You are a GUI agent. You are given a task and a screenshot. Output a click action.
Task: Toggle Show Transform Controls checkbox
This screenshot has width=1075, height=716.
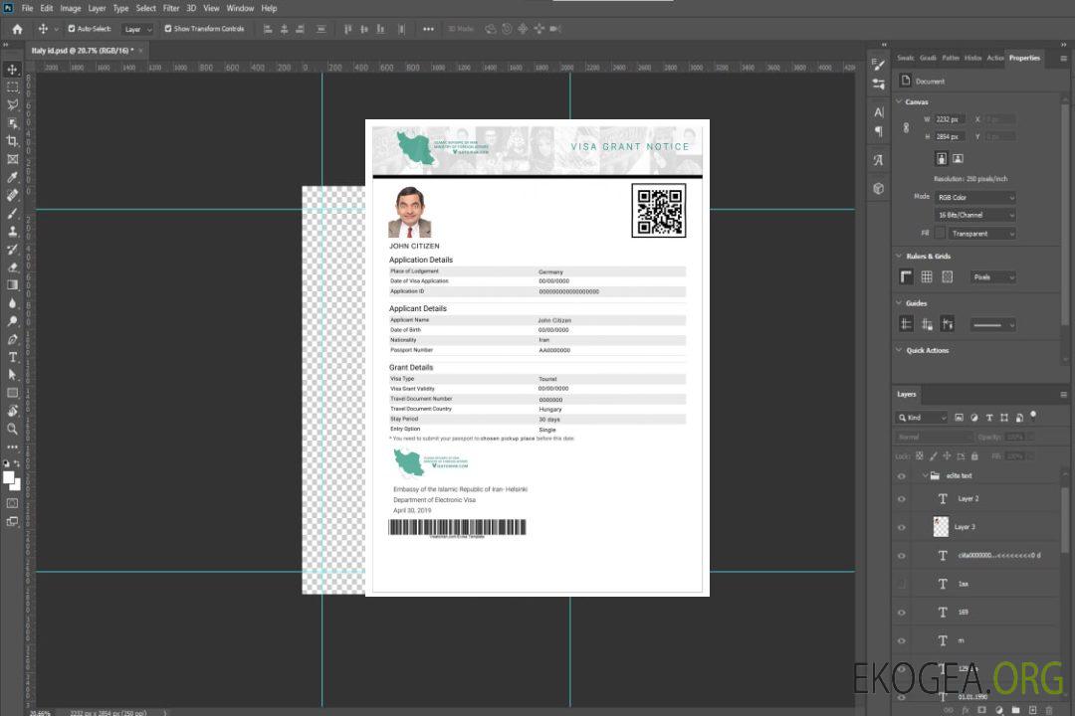pyautogui.click(x=168, y=29)
